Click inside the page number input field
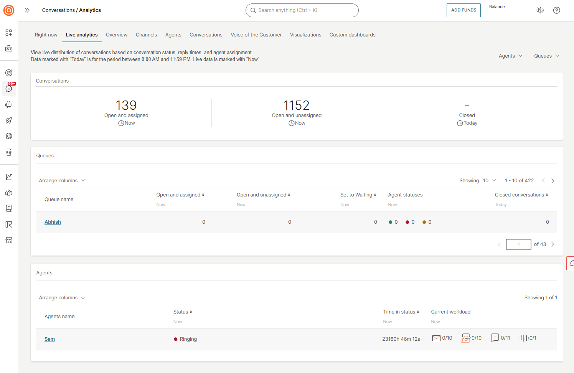The width and height of the screenshot is (574, 373). (x=518, y=244)
